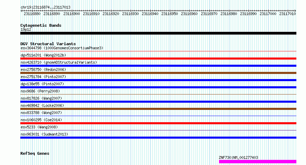The width and height of the screenshot is (306, 165).
Task: Click the esv3644798 (1000GenomesConsortiumPhase3) label
Action: point(62,48)
